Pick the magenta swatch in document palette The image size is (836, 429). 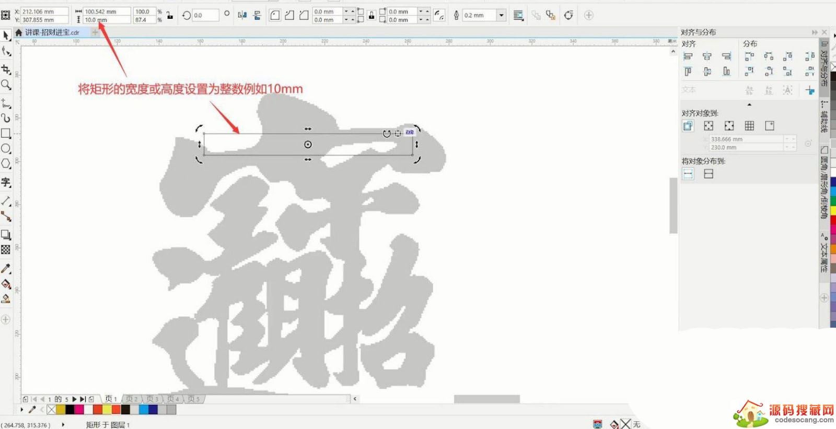click(79, 410)
